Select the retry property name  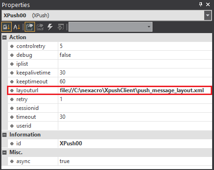tap(22, 99)
